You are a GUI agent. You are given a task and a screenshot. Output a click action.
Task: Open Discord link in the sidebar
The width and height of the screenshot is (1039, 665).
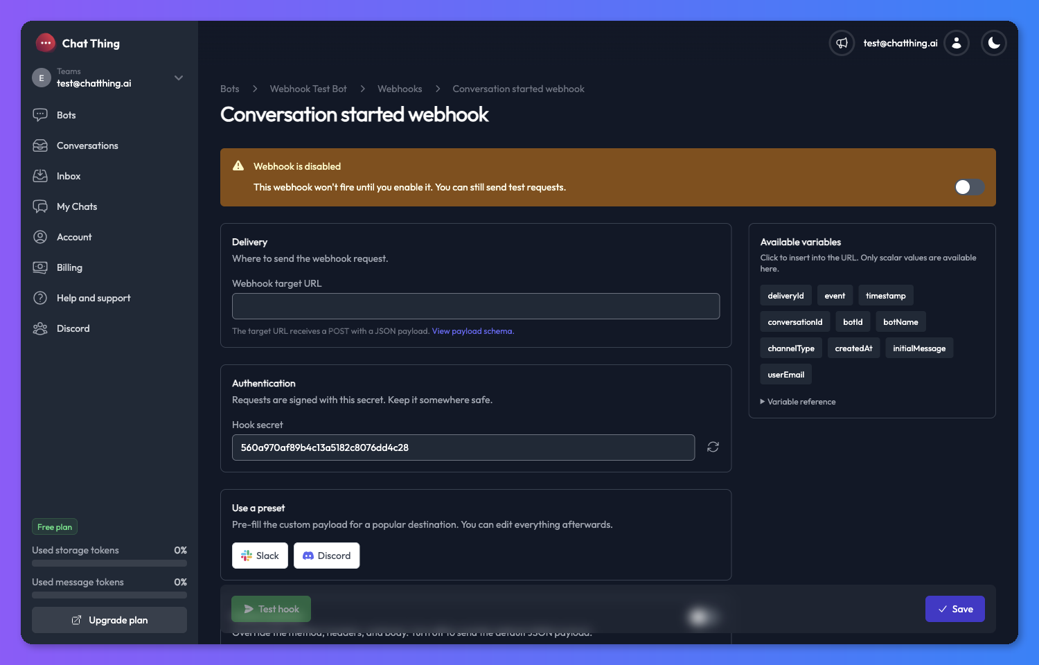109,328
